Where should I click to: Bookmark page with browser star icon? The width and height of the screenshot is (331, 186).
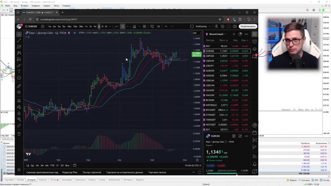tap(220, 19)
